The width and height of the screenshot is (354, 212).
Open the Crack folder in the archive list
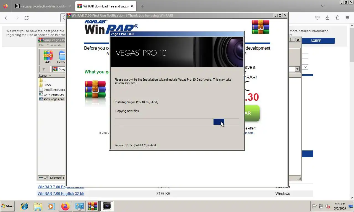pyautogui.click(x=47, y=85)
